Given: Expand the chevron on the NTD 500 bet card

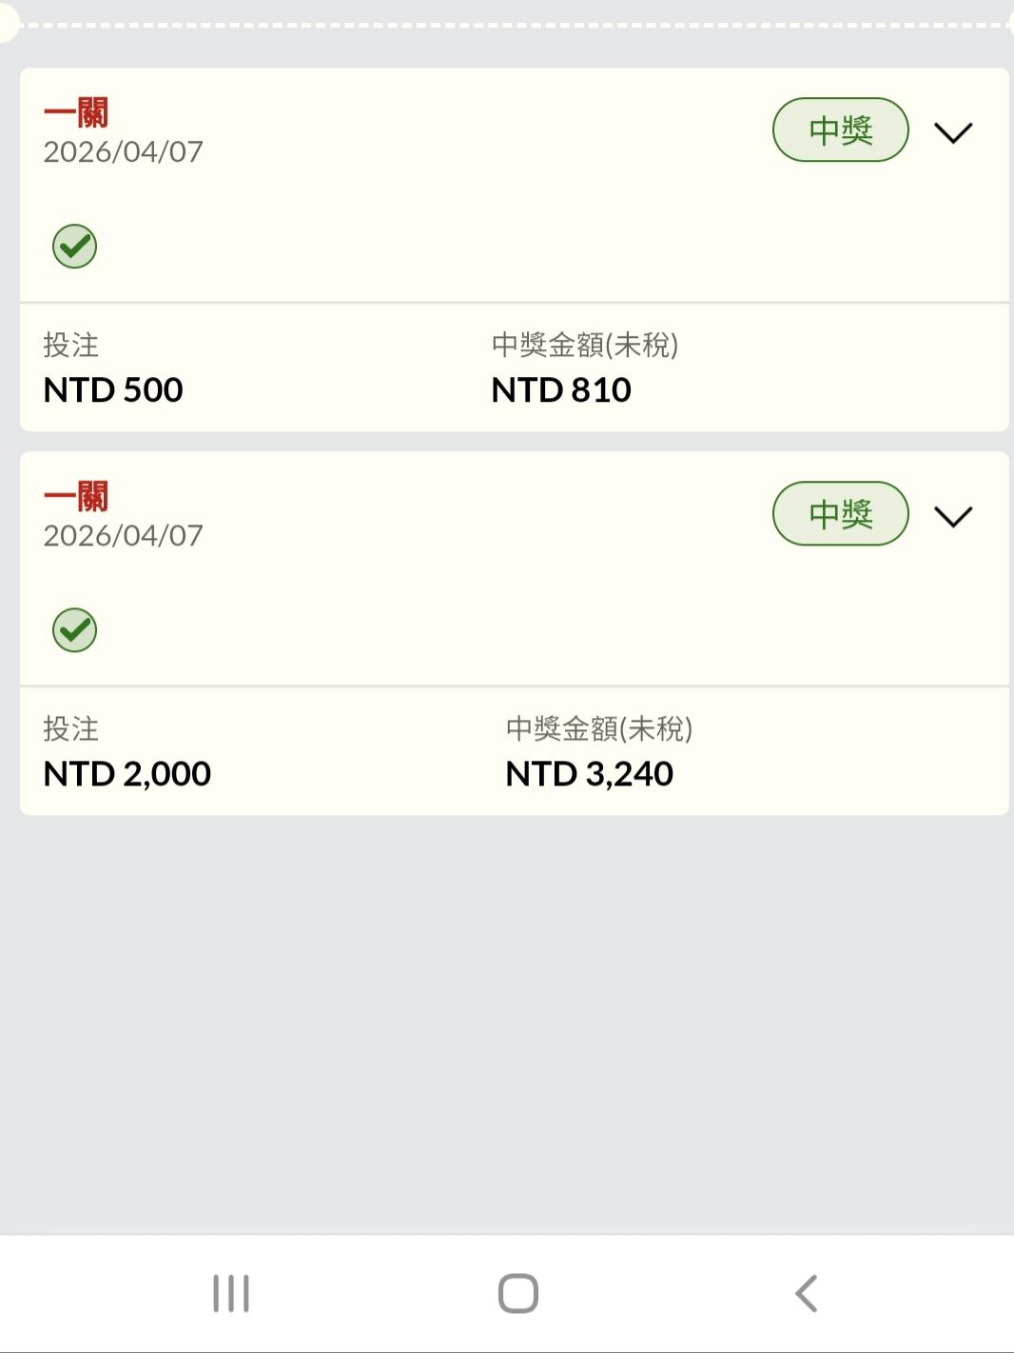Looking at the screenshot, I should click(952, 132).
